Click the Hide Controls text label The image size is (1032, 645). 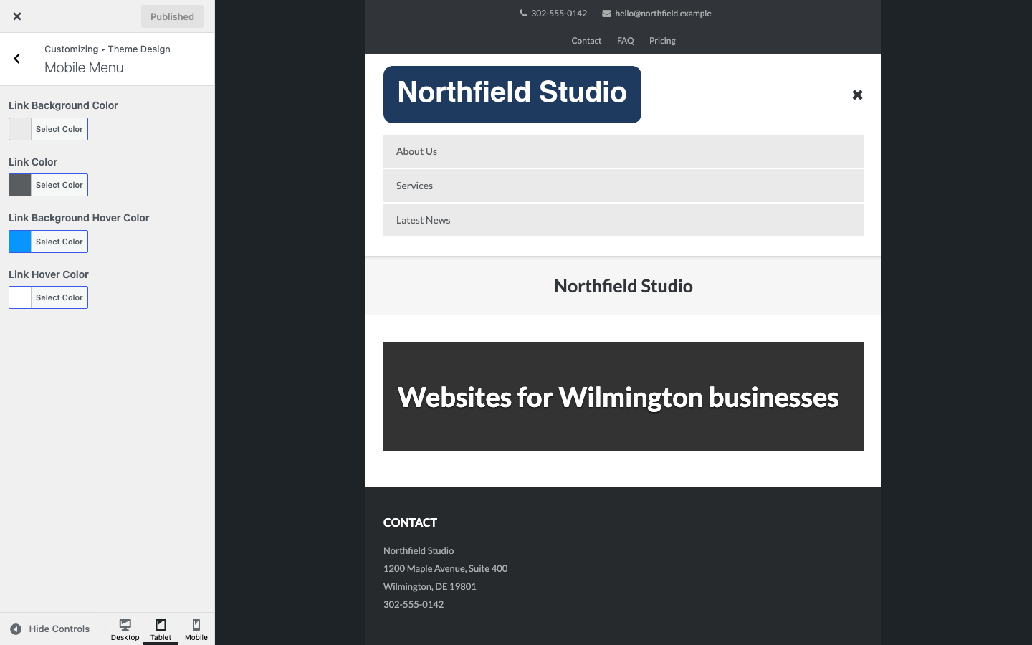coord(59,629)
